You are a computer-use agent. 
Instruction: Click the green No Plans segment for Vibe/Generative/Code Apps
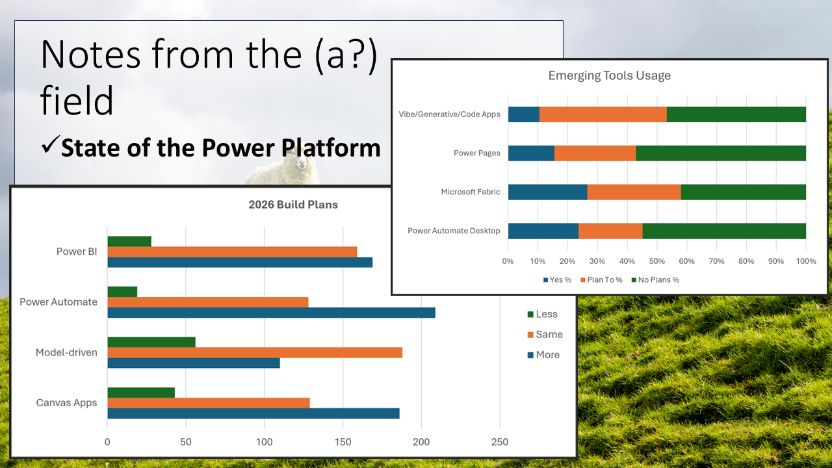736,114
